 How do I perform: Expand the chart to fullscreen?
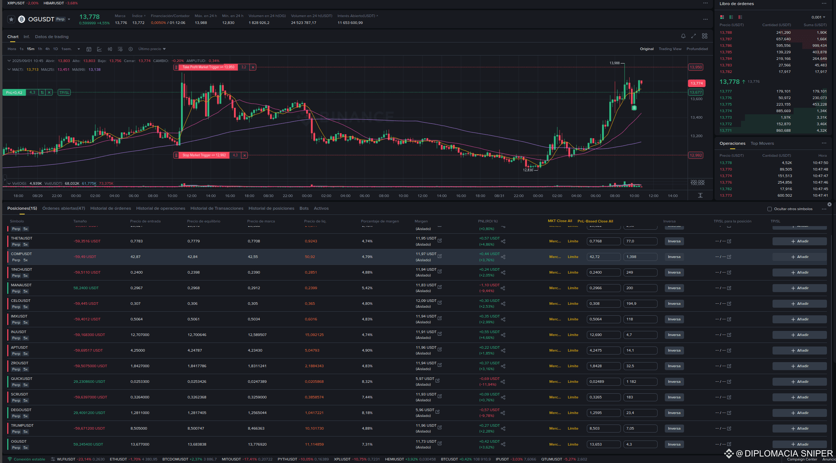pyautogui.click(x=693, y=36)
